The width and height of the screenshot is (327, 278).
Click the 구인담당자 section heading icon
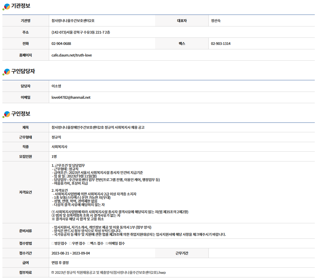(x=6, y=72)
